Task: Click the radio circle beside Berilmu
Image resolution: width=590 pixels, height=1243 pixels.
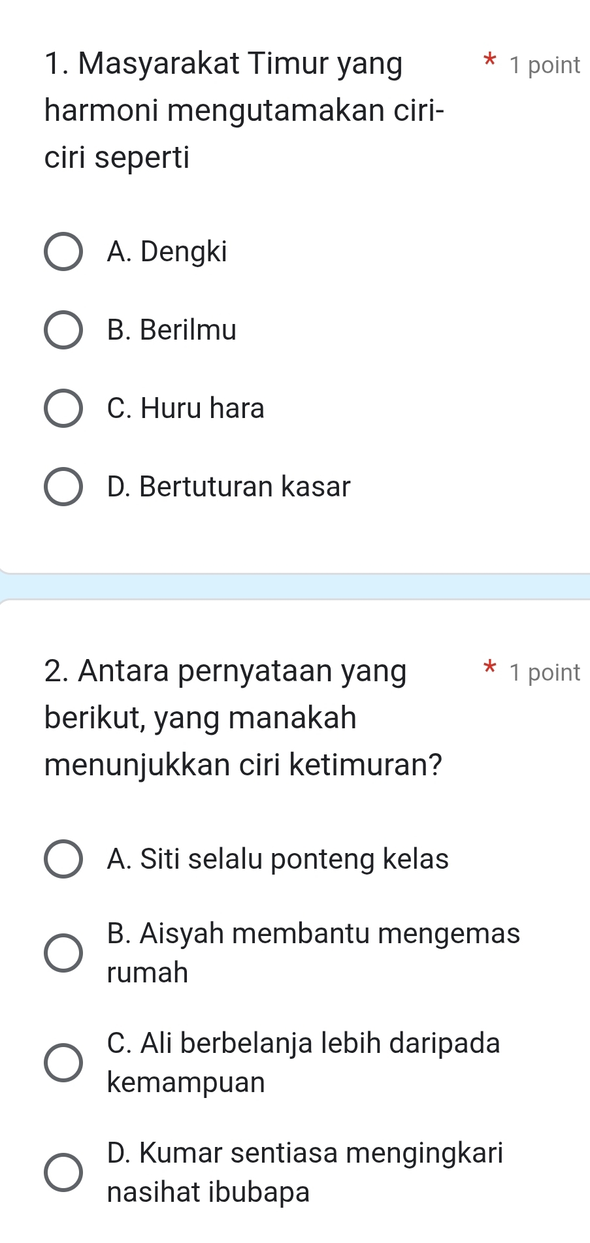Action: [x=62, y=330]
